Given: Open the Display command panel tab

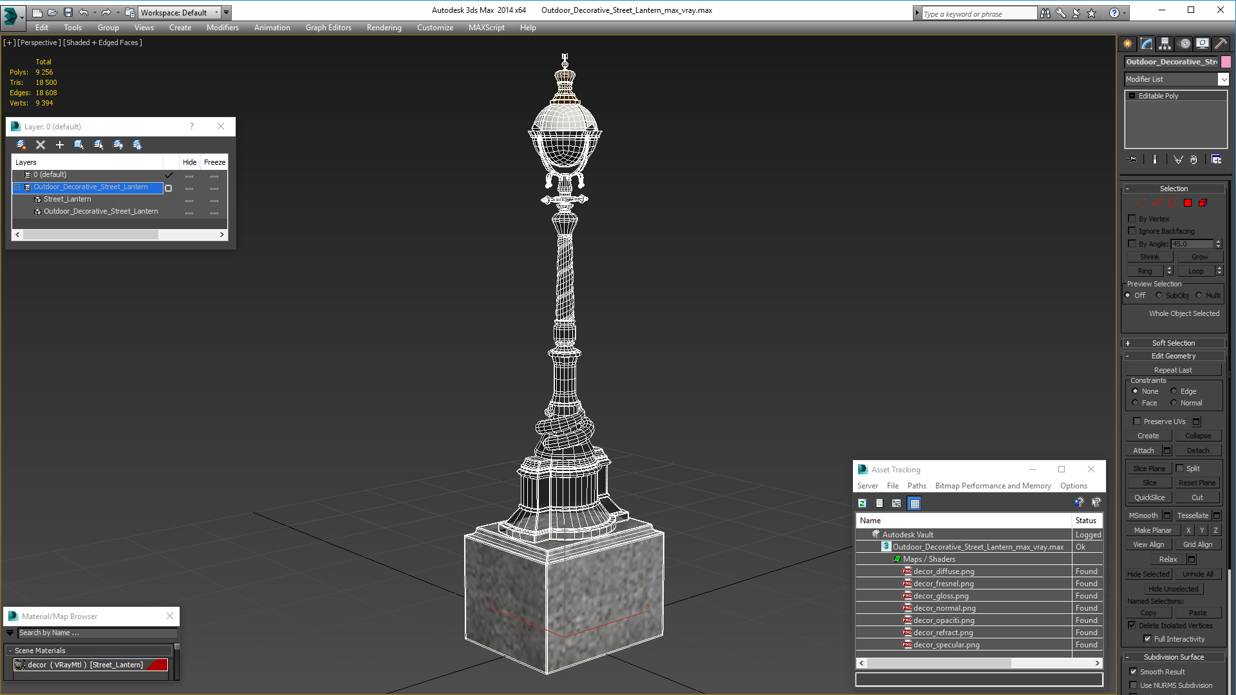Looking at the screenshot, I should pos(1202,44).
